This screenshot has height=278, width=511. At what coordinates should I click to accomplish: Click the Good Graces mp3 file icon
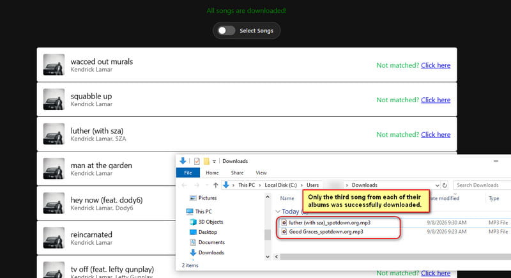click(x=284, y=232)
